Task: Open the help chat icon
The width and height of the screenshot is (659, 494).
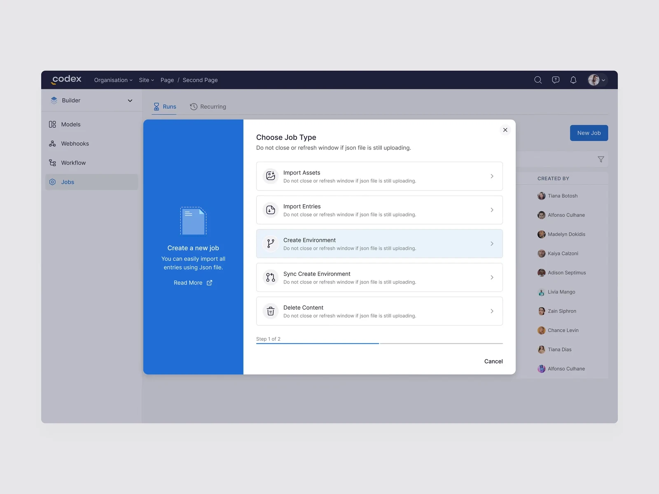Action: click(556, 80)
